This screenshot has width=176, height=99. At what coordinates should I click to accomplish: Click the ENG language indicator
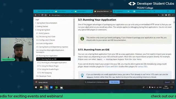point(160,87)
